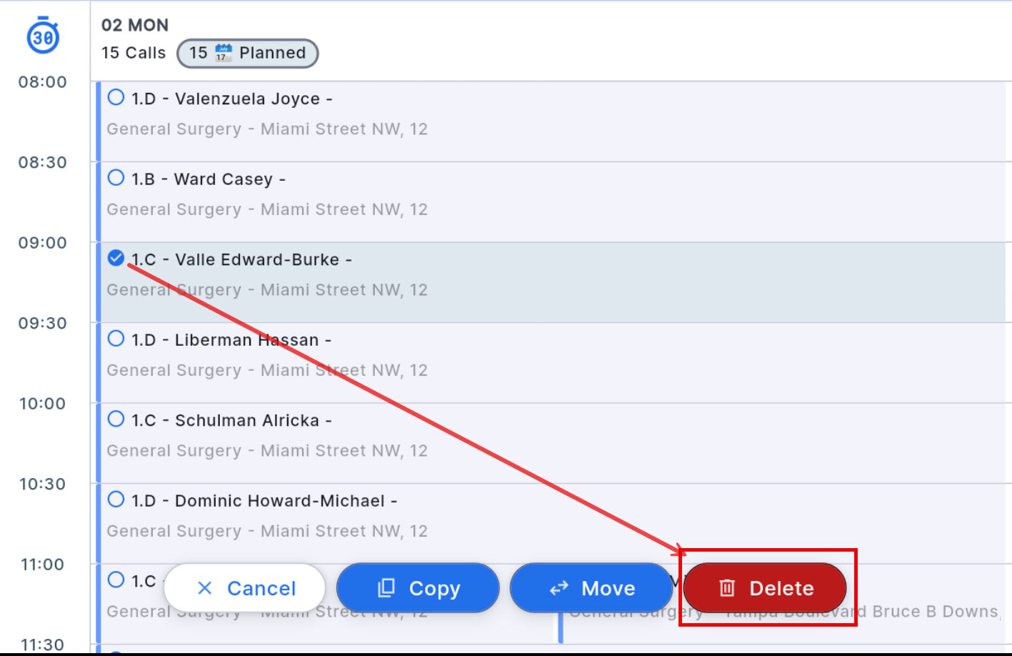Click the copy pages icon on the Copy button
The image size is (1012, 656).
pyautogui.click(x=385, y=587)
